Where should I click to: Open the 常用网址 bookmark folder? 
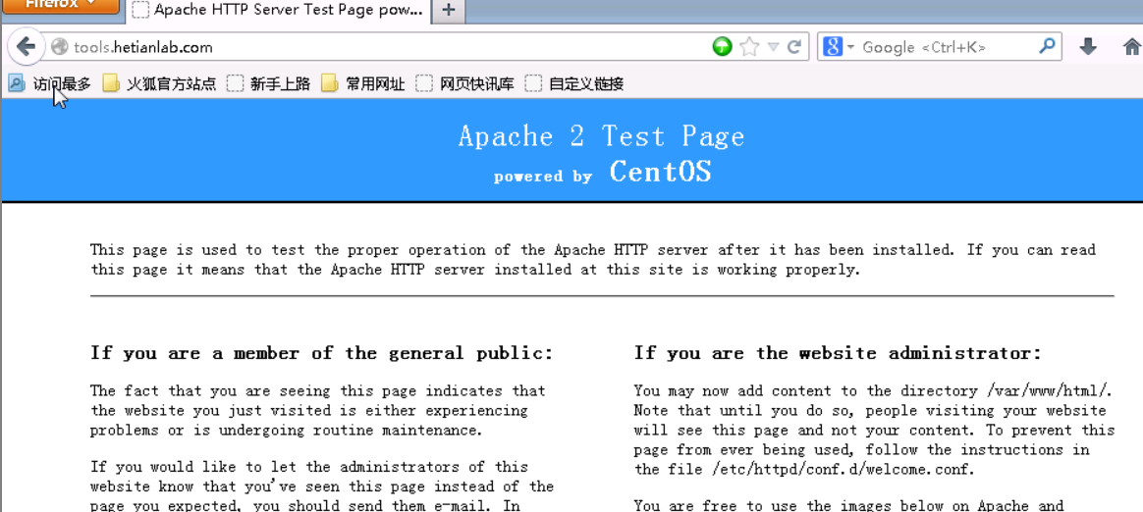(363, 84)
